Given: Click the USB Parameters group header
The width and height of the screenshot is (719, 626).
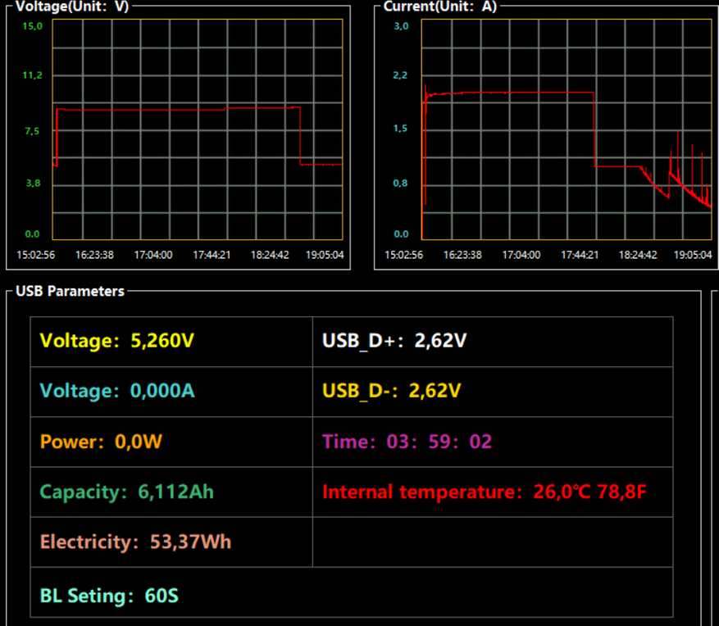Looking at the screenshot, I should pos(70,291).
